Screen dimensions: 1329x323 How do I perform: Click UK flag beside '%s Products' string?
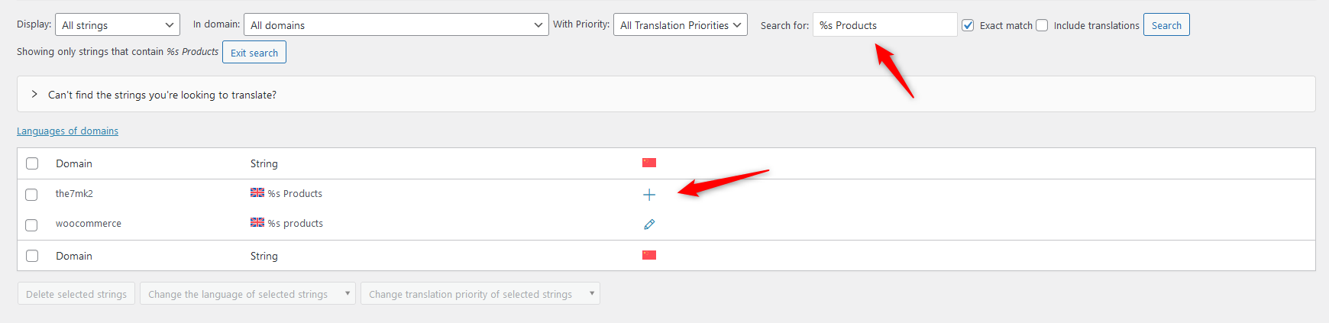(257, 192)
